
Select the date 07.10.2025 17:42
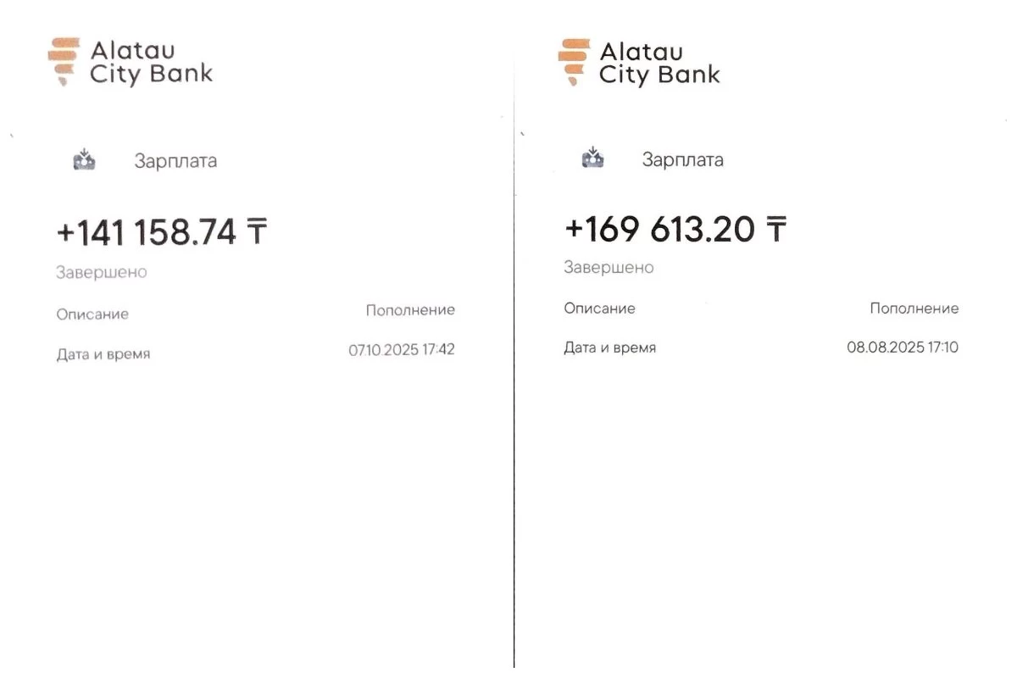[402, 350]
